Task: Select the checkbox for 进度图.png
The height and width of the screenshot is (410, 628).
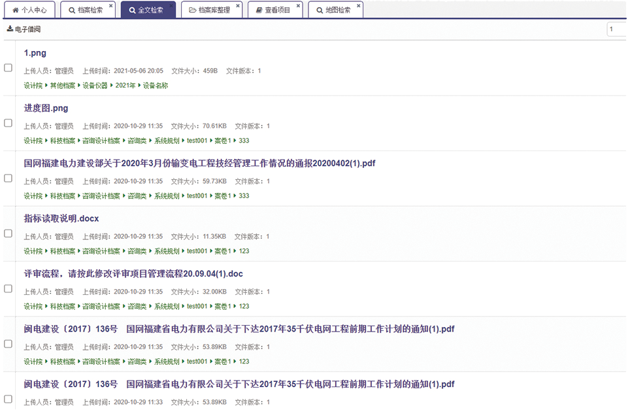Action: [8, 123]
